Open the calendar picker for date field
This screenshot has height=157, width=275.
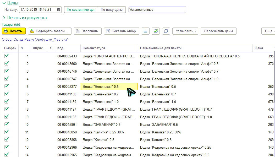coord(58,10)
